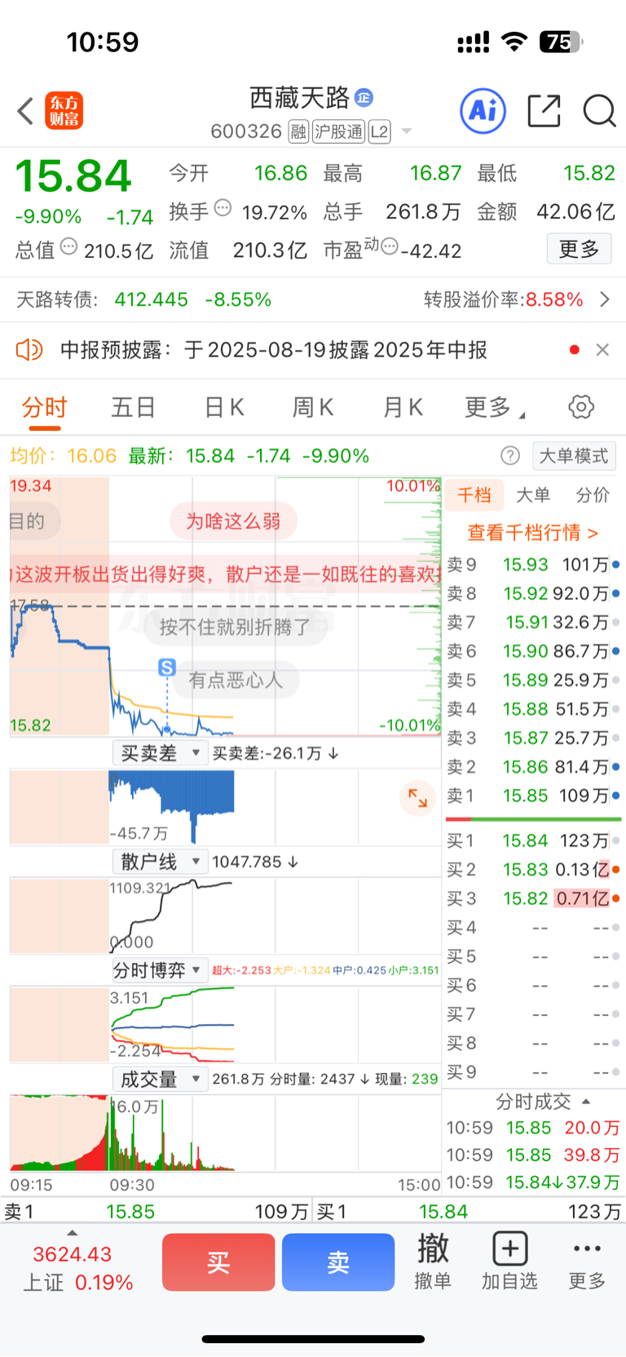Image resolution: width=626 pixels, height=1357 pixels.
Task: Tap the speaker announcement icon
Action: click(29, 350)
